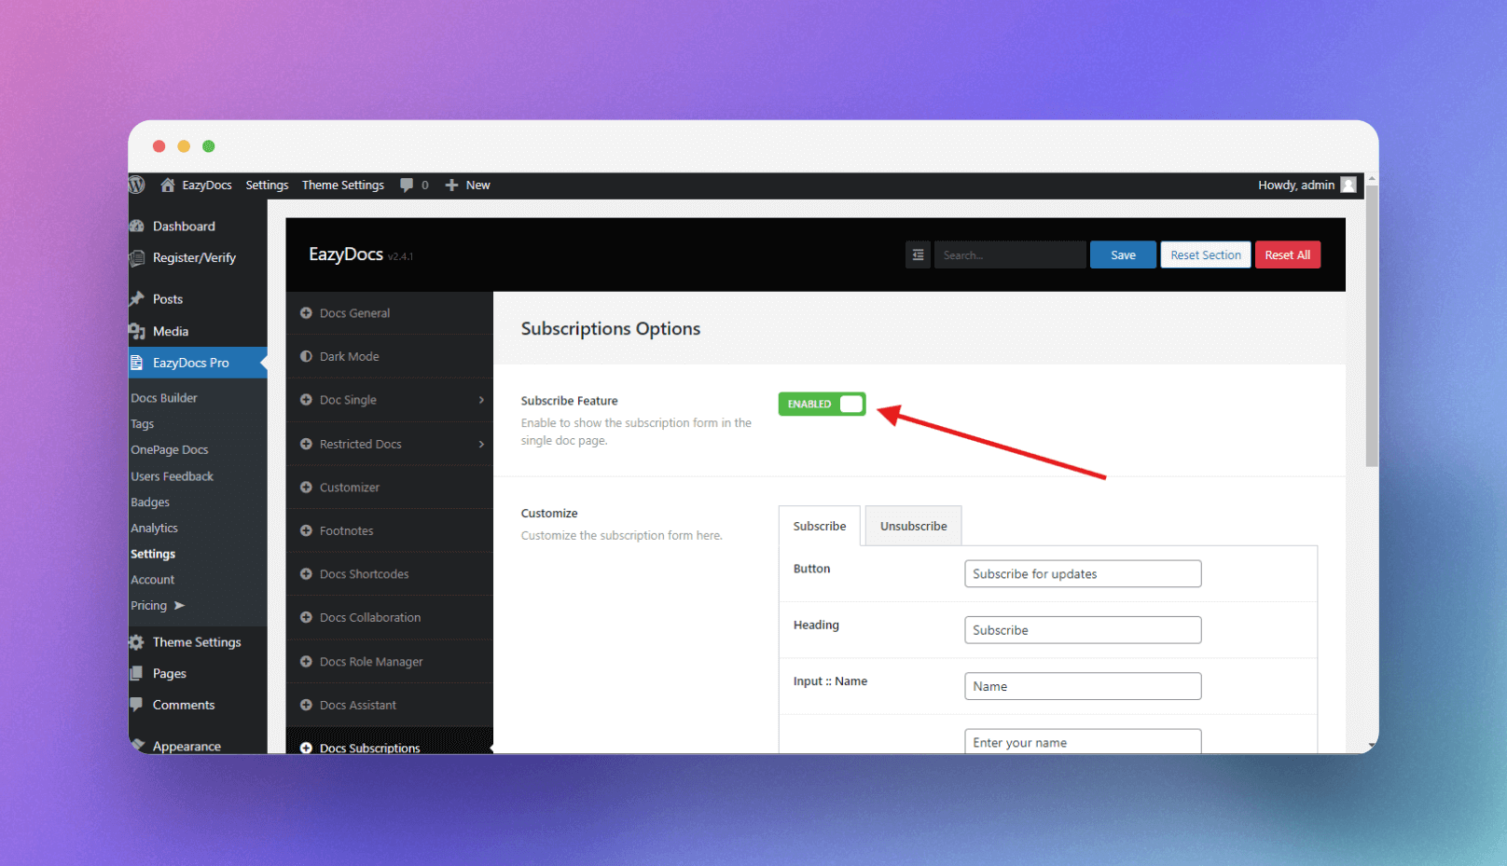
Task: Click the plus icon of Doc Single
Action: [x=306, y=400]
